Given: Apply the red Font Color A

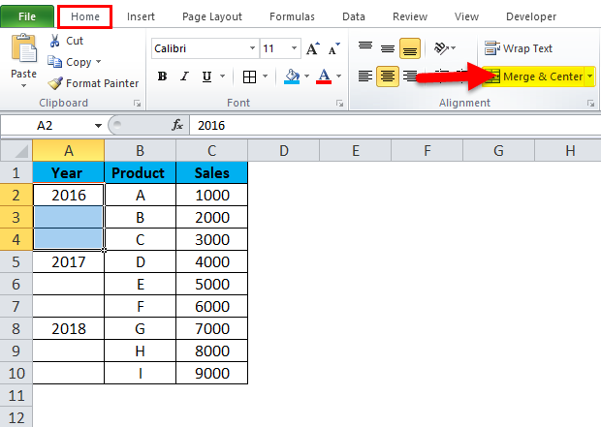Looking at the screenshot, I should [x=324, y=76].
